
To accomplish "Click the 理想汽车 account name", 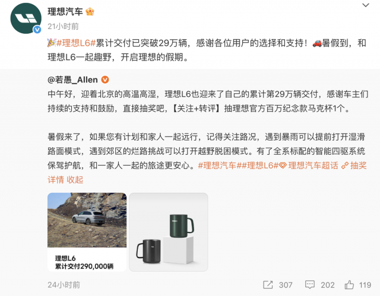I will pos(65,12).
